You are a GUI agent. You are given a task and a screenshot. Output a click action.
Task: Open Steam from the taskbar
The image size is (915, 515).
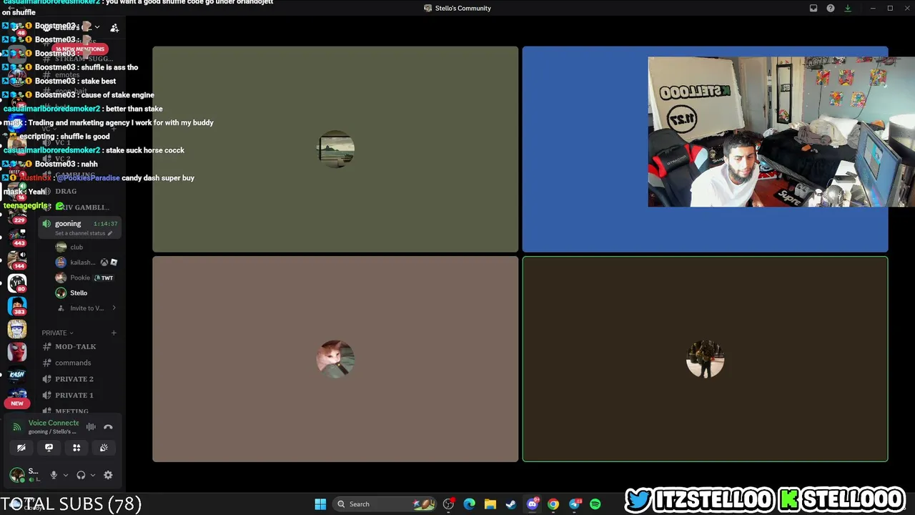511,504
